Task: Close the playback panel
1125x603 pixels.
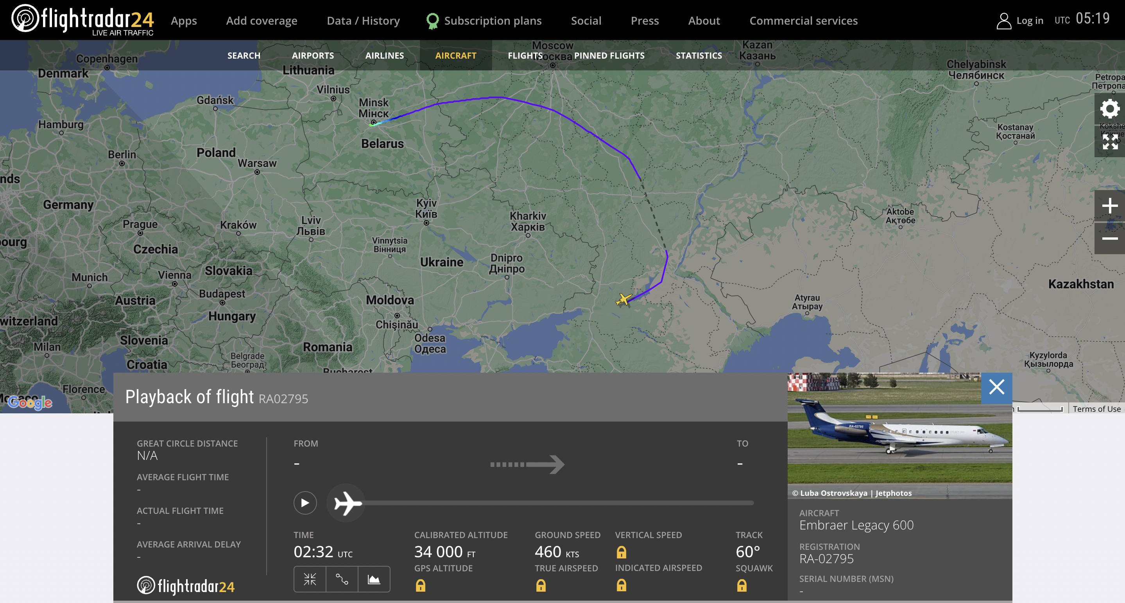Action: click(997, 387)
